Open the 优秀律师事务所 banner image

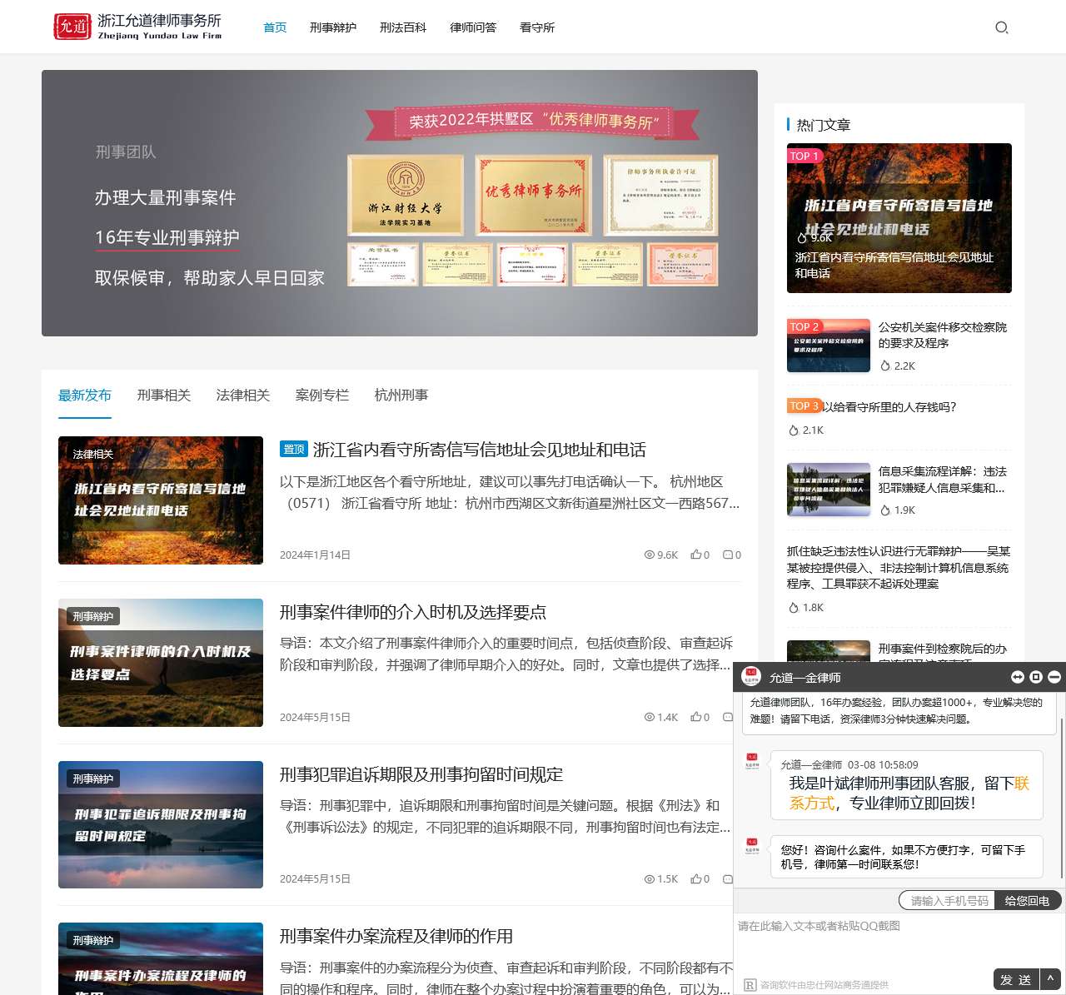(400, 203)
